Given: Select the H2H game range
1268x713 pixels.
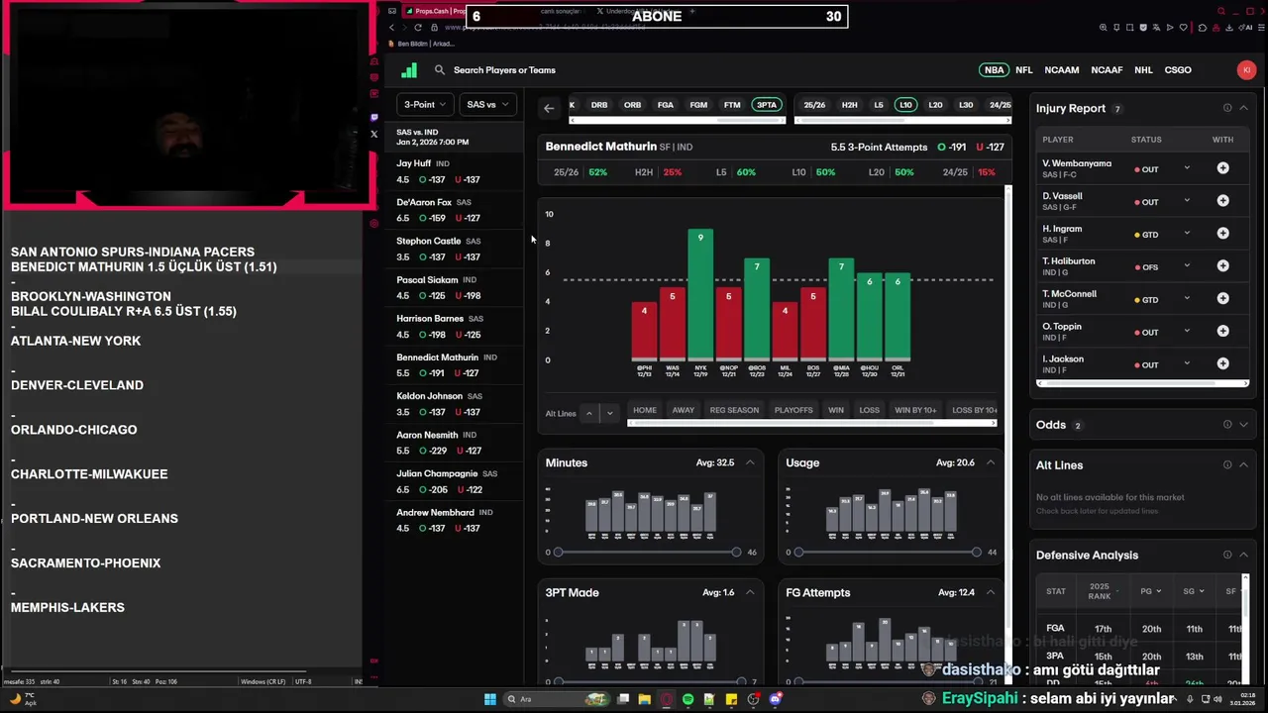Looking at the screenshot, I should (849, 105).
